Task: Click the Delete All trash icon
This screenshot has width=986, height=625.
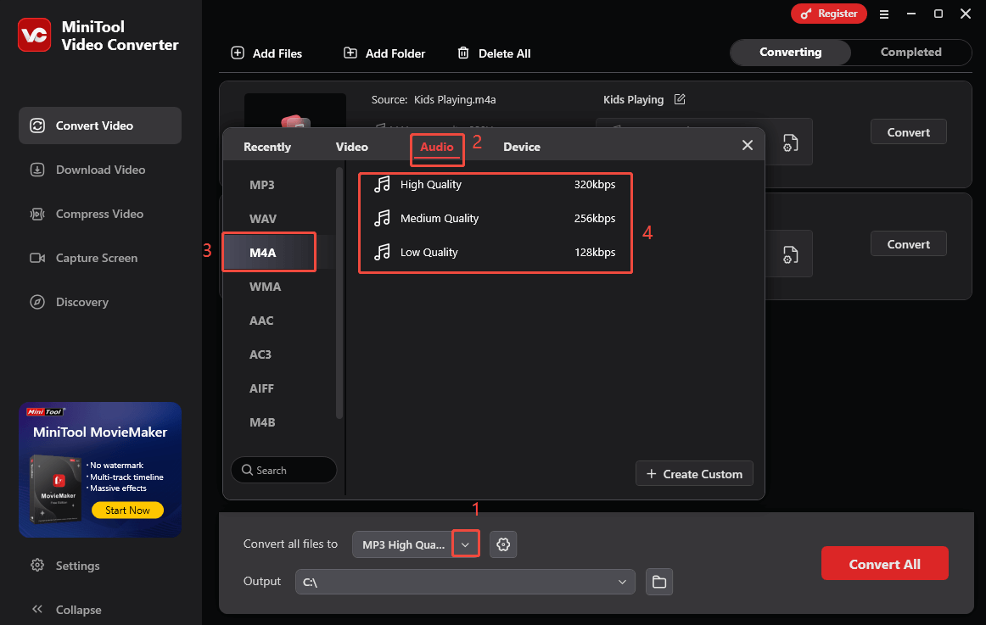Action: (463, 53)
